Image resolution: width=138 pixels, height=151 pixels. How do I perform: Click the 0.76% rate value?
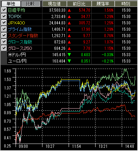pos(109,36)
